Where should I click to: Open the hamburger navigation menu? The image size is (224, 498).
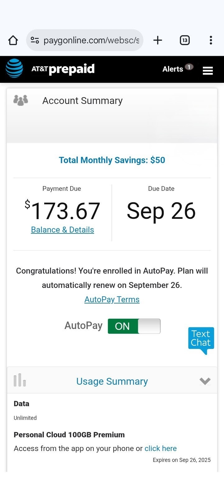208,71
